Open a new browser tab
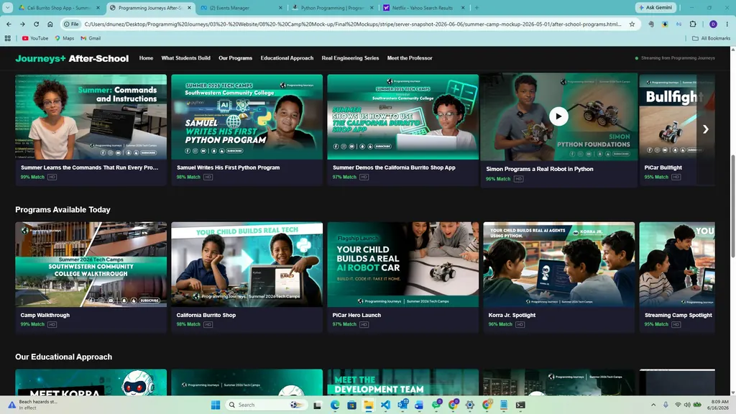Screen dimensions: 736x414 pos(477,7)
